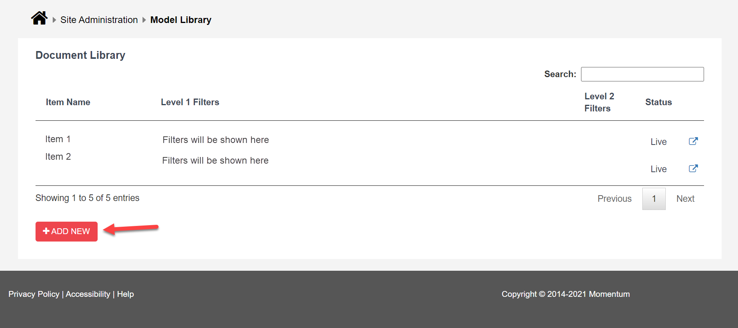Sort by Status column header
The height and width of the screenshot is (328, 738).
tap(659, 102)
